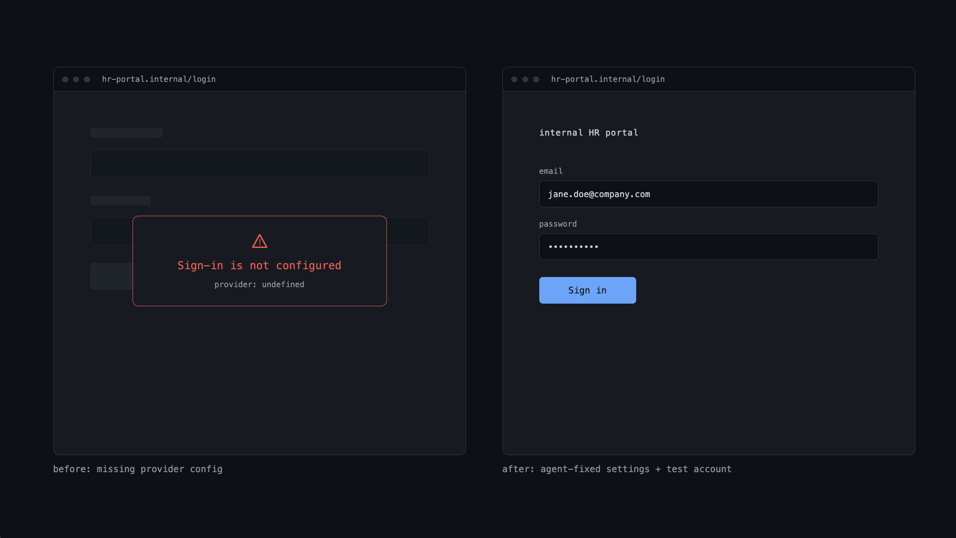Click the 'Sign-in is not configured' error text
The width and height of the screenshot is (956, 538).
click(x=259, y=265)
